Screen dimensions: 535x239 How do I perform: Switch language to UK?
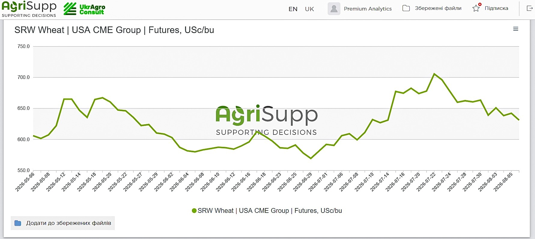click(309, 9)
